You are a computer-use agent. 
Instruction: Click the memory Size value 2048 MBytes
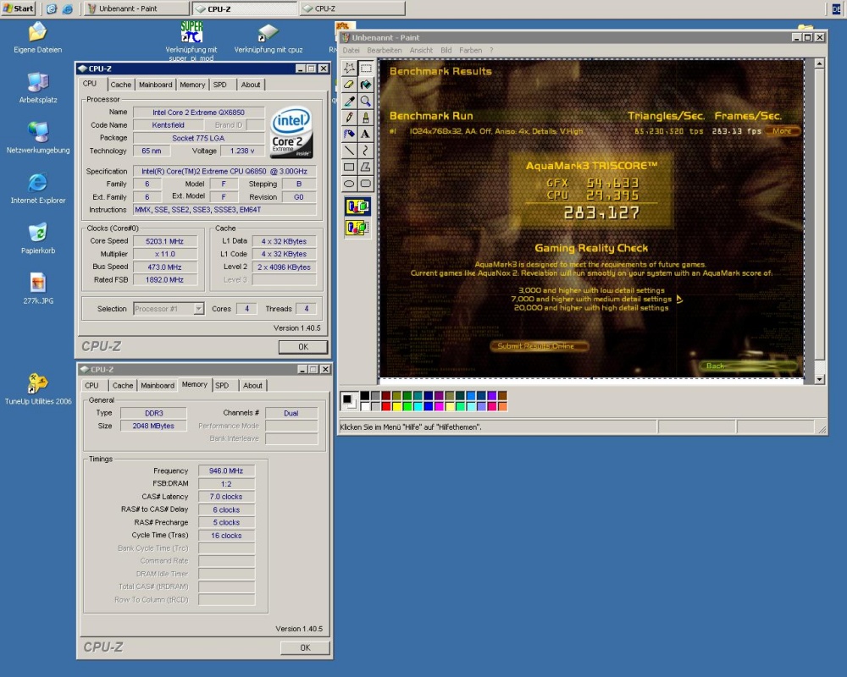coord(153,426)
